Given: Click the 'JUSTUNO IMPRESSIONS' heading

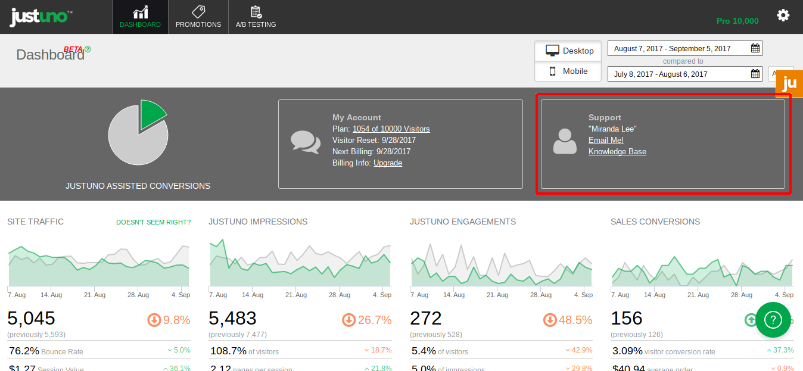Looking at the screenshot, I should pyautogui.click(x=258, y=222).
